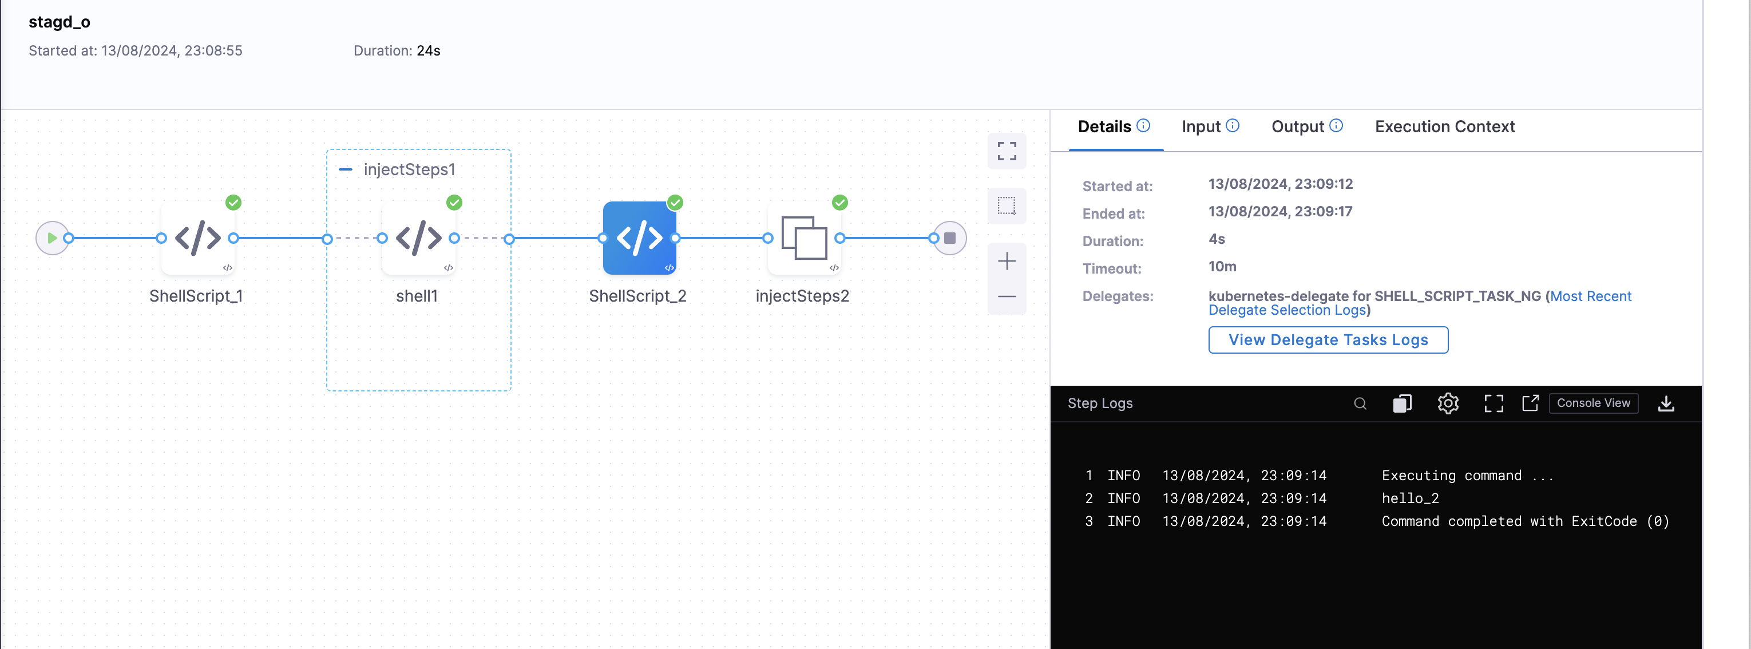Viewport: 1751px width, 649px height.
Task: Zoom in with the plus icon
Action: [x=1006, y=262]
